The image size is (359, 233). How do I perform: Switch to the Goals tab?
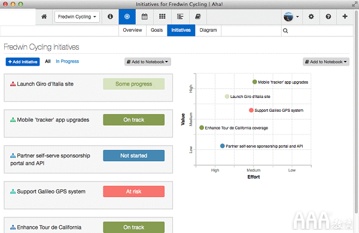click(x=157, y=30)
